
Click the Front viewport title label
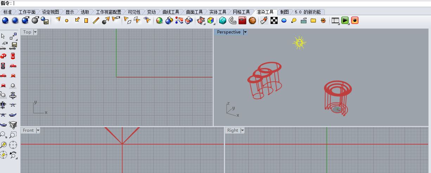28,130
